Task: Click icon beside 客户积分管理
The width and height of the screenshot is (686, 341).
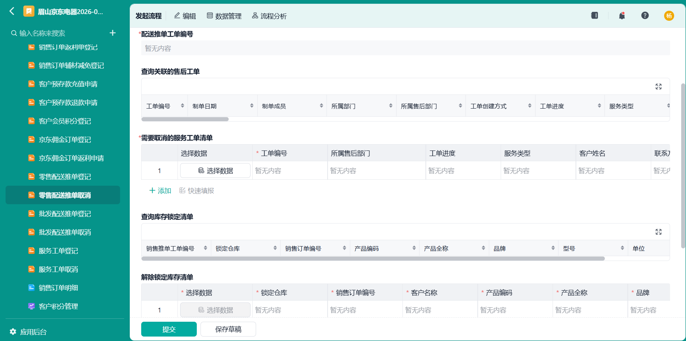Action: 32,306
